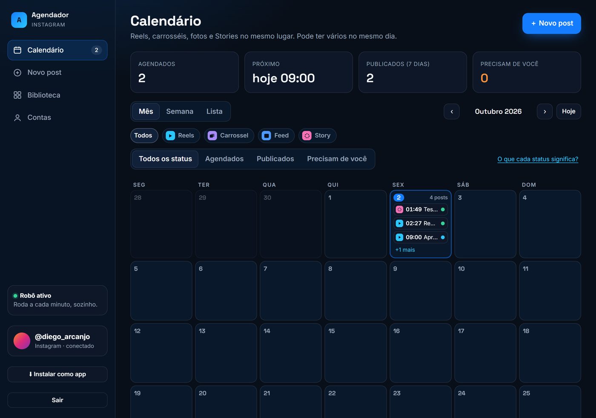Viewport: 596px width, 418px height.
Task: Click the story icon on the 01:49 post
Action: click(x=399, y=209)
